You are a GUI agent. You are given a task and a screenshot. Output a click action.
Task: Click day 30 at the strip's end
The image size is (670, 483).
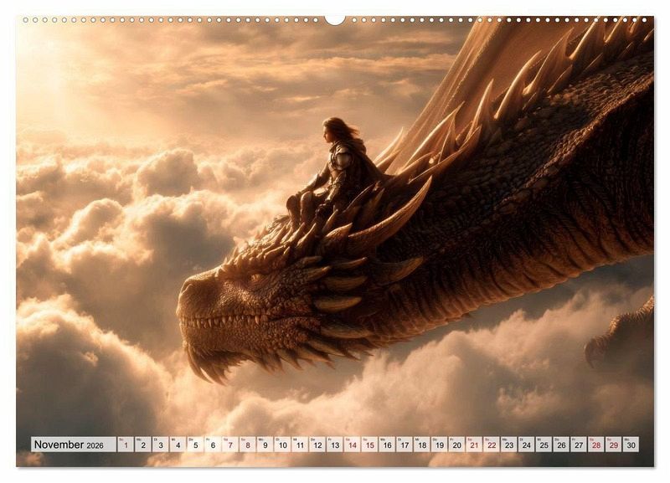click(631, 444)
